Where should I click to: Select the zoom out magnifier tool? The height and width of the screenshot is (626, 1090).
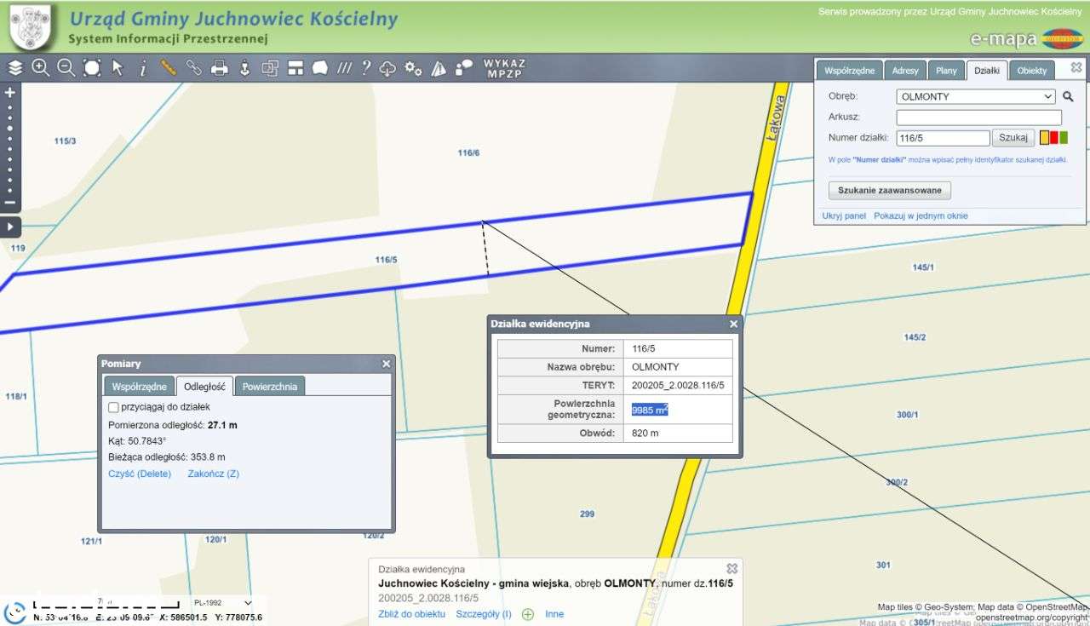(66, 68)
